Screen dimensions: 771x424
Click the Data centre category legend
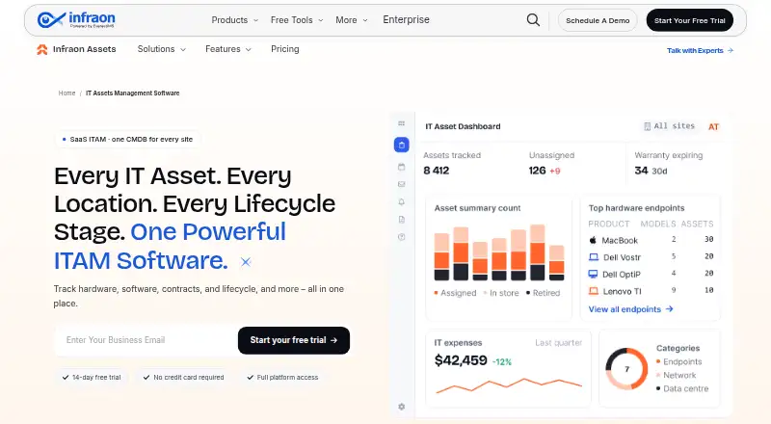pyautogui.click(x=682, y=388)
